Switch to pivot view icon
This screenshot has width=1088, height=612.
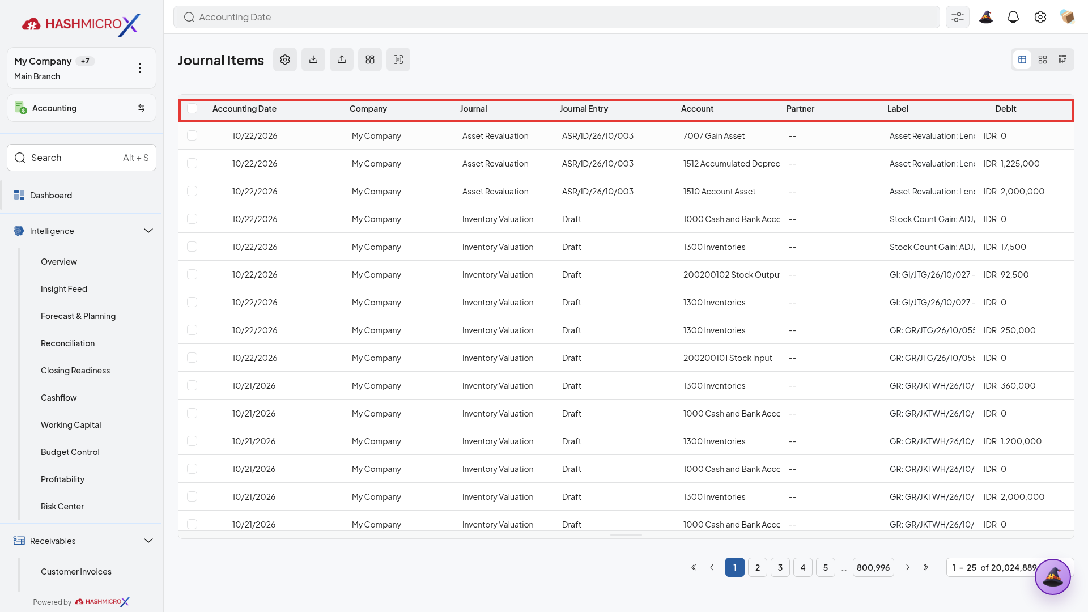1062,59
